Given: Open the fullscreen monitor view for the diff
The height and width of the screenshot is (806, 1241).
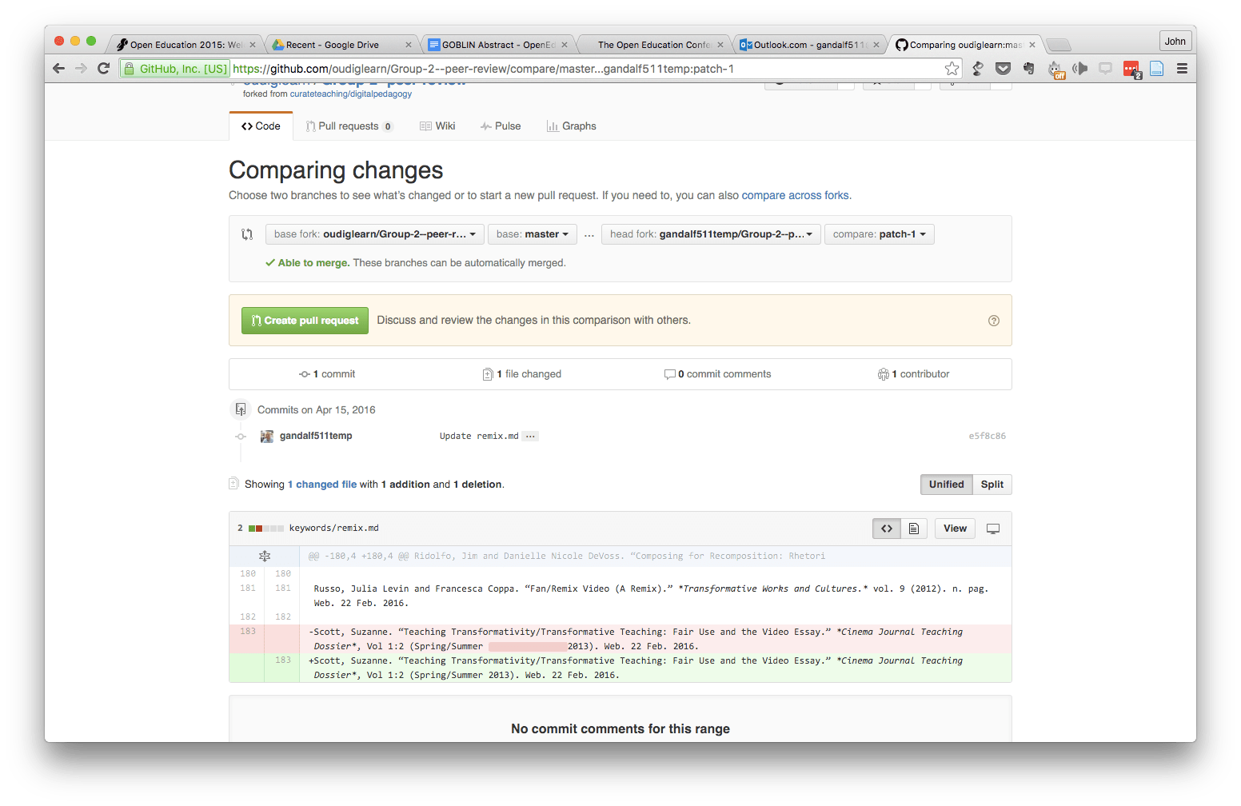Looking at the screenshot, I should pos(993,528).
